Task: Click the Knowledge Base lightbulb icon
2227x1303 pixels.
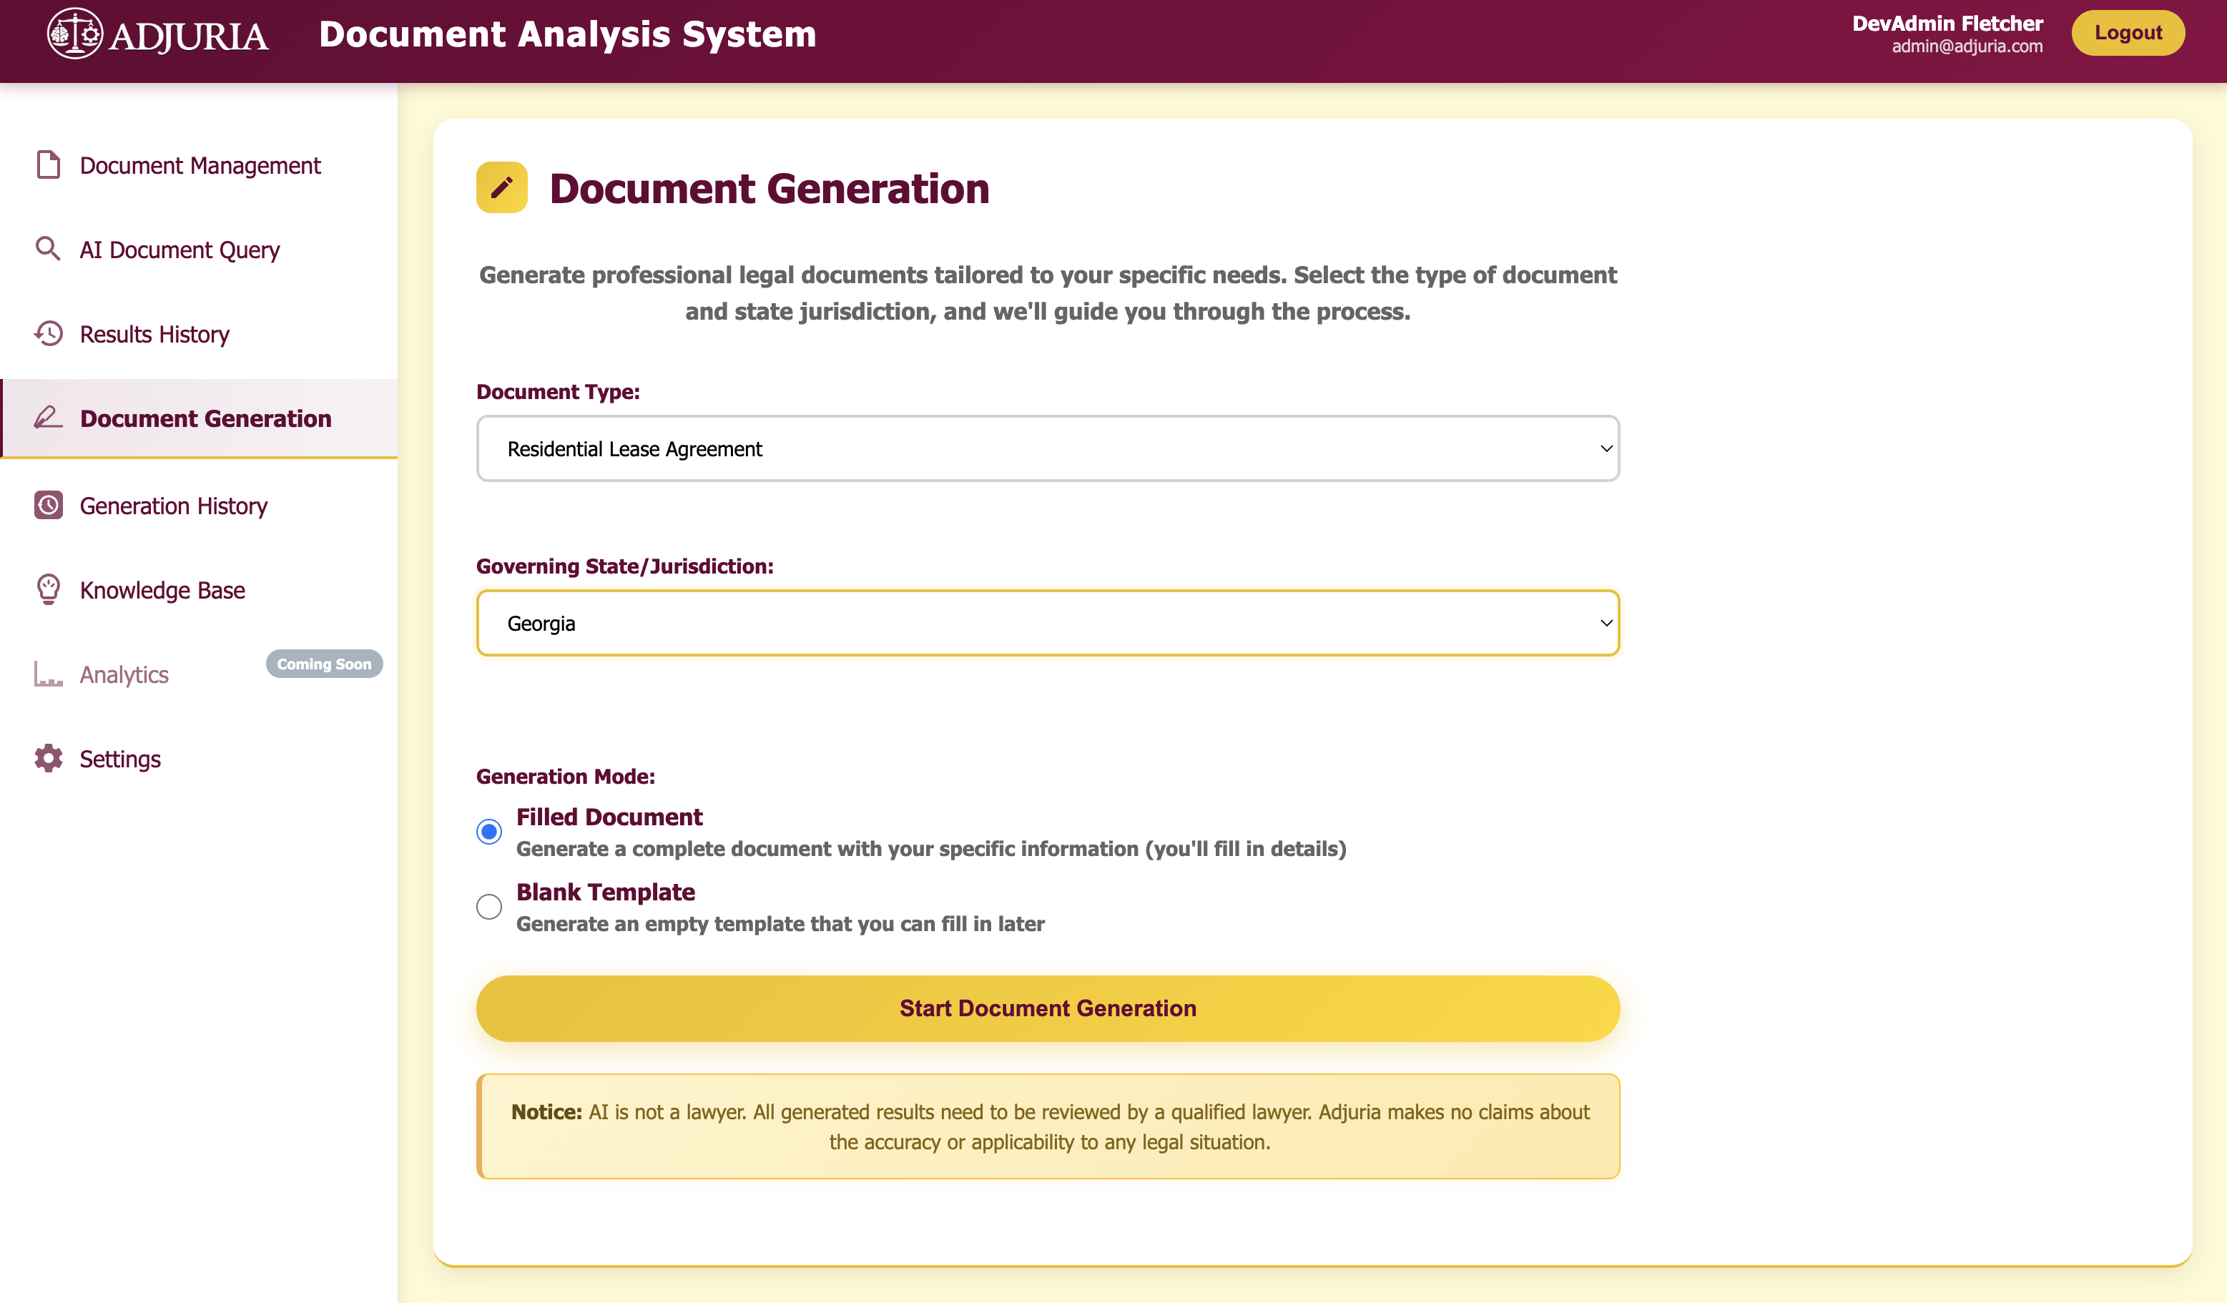Action: tap(48, 589)
